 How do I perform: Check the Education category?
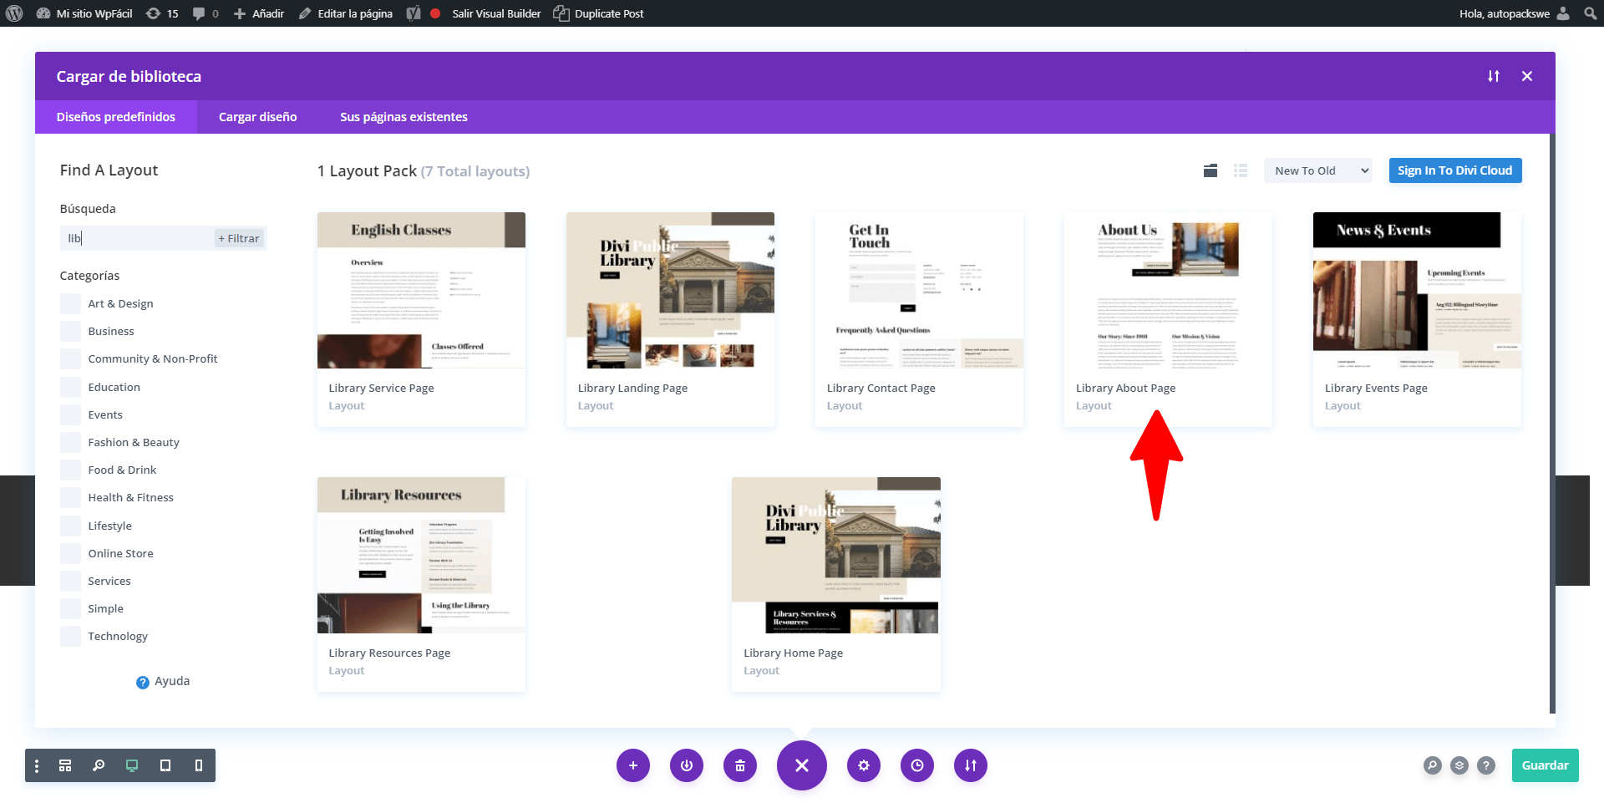pyautogui.click(x=70, y=387)
